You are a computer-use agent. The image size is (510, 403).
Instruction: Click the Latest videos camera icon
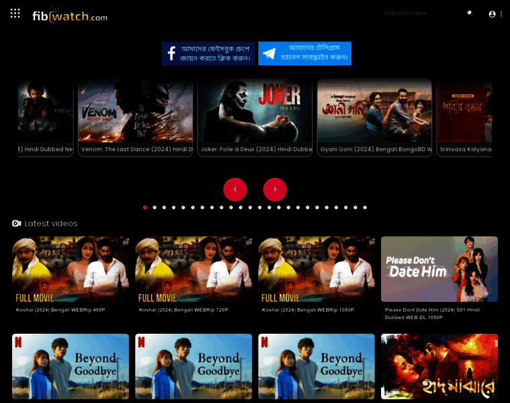(x=17, y=224)
